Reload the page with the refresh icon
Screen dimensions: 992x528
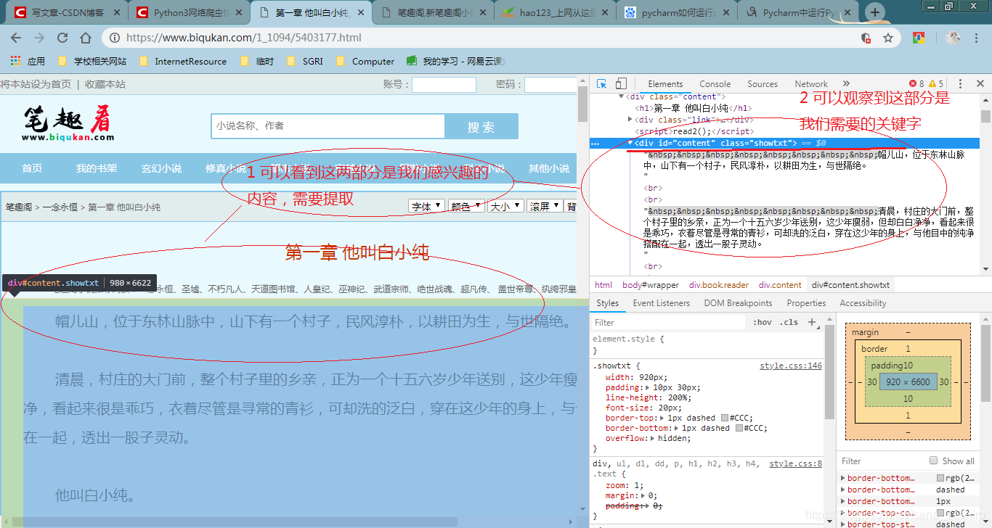pos(62,38)
